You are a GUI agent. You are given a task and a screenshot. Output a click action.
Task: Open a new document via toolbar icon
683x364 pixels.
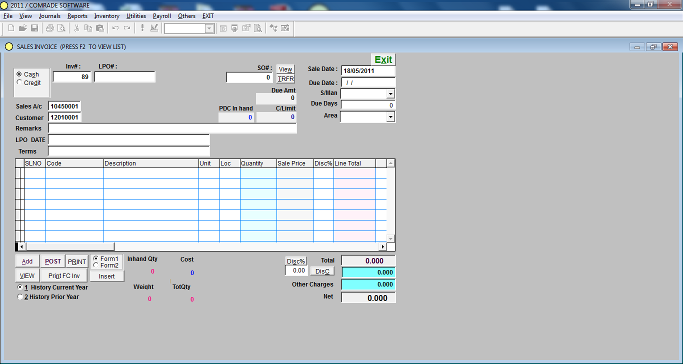tap(10, 28)
